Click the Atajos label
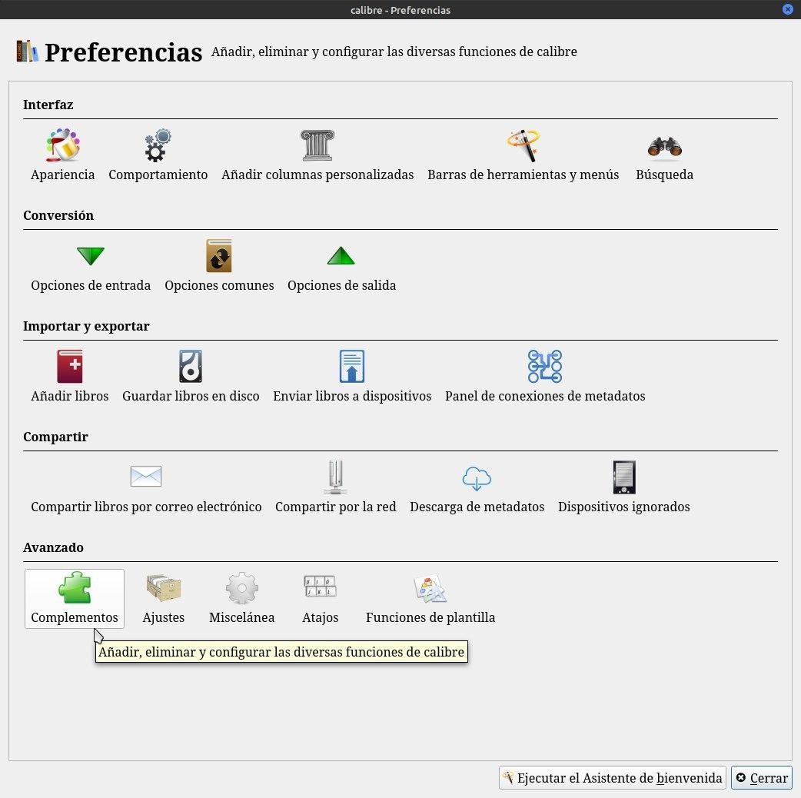 [321, 617]
